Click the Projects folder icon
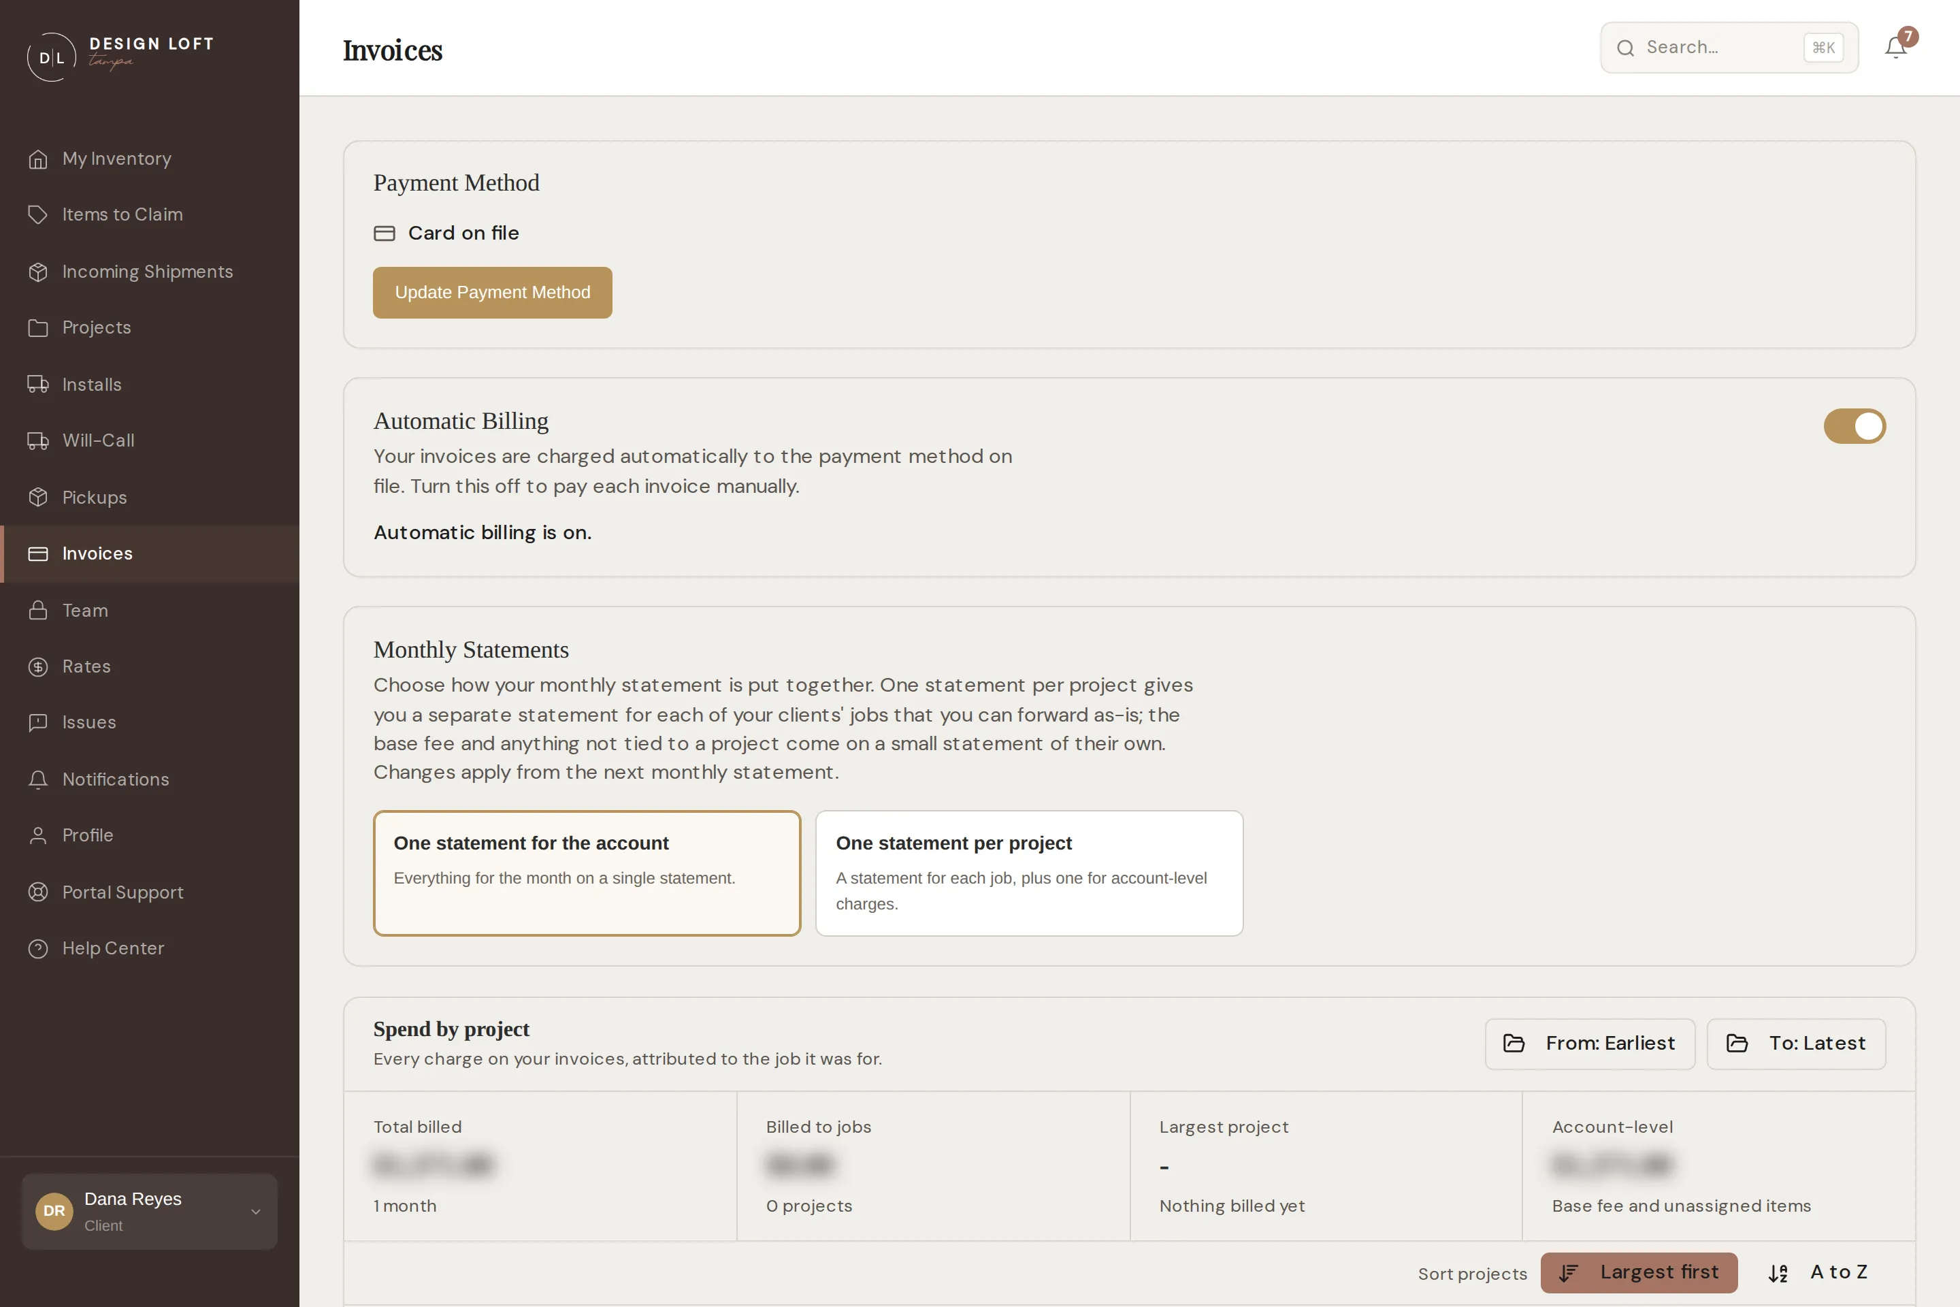 click(37, 327)
